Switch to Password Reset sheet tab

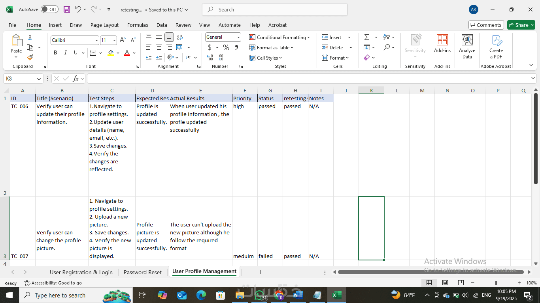pos(143,272)
